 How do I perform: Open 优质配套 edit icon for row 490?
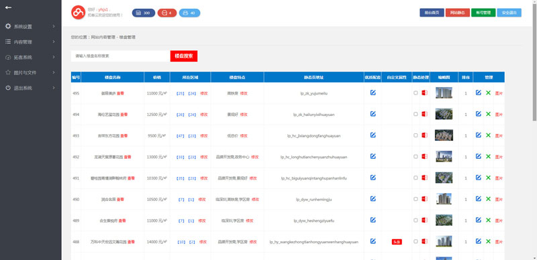coord(373,198)
